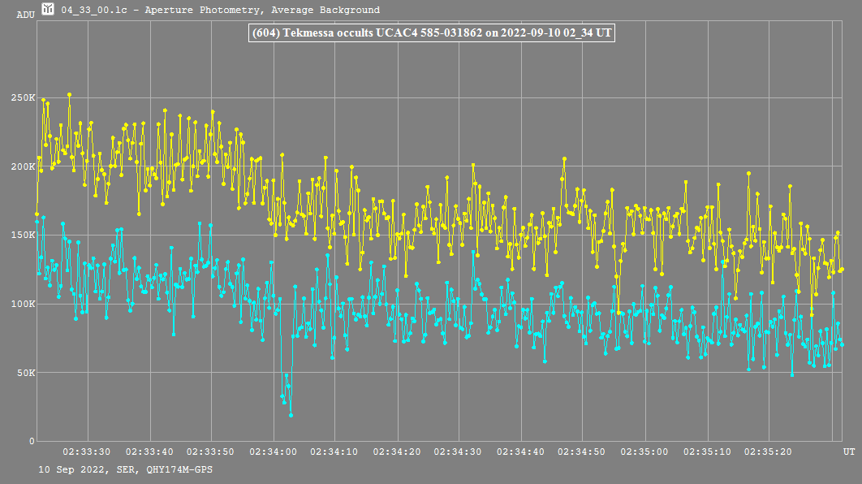
Task: Select the 02:34:50 time axis label
Action: tap(583, 451)
